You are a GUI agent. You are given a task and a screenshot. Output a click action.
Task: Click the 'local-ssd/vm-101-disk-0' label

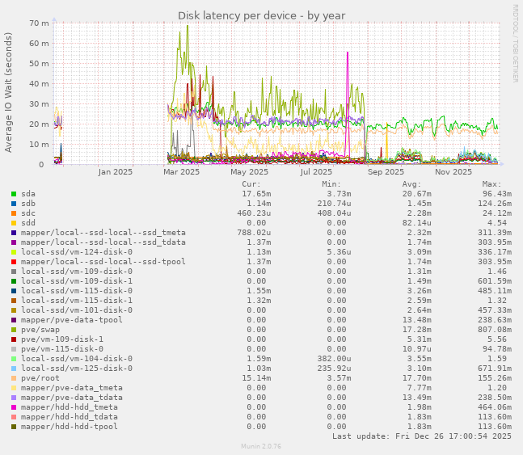pos(77,310)
